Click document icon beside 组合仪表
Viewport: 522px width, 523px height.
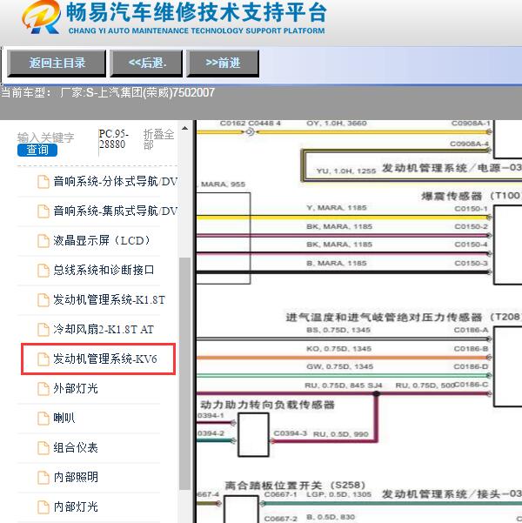click(43, 448)
